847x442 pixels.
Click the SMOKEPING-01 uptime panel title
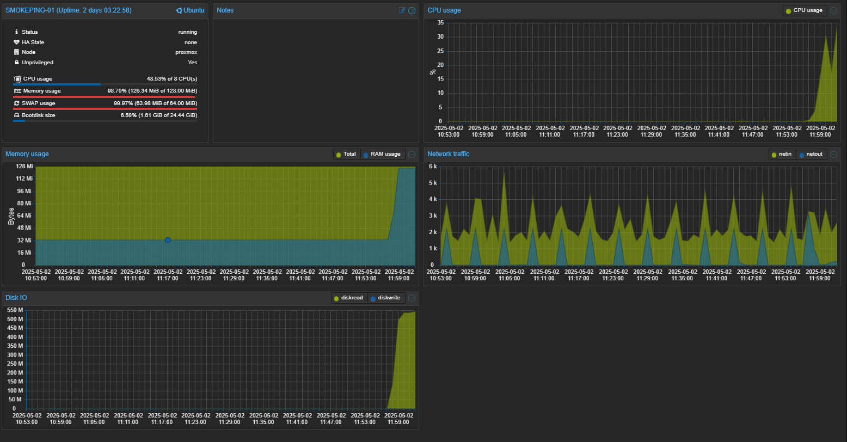[x=68, y=10]
